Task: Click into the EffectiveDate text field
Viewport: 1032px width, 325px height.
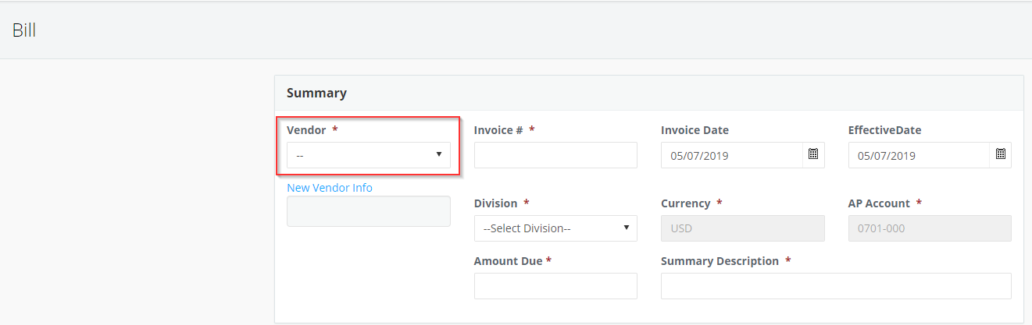Action: pyautogui.click(x=919, y=155)
